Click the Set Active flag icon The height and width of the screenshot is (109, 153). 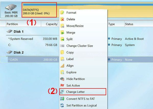tap(62, 85)
